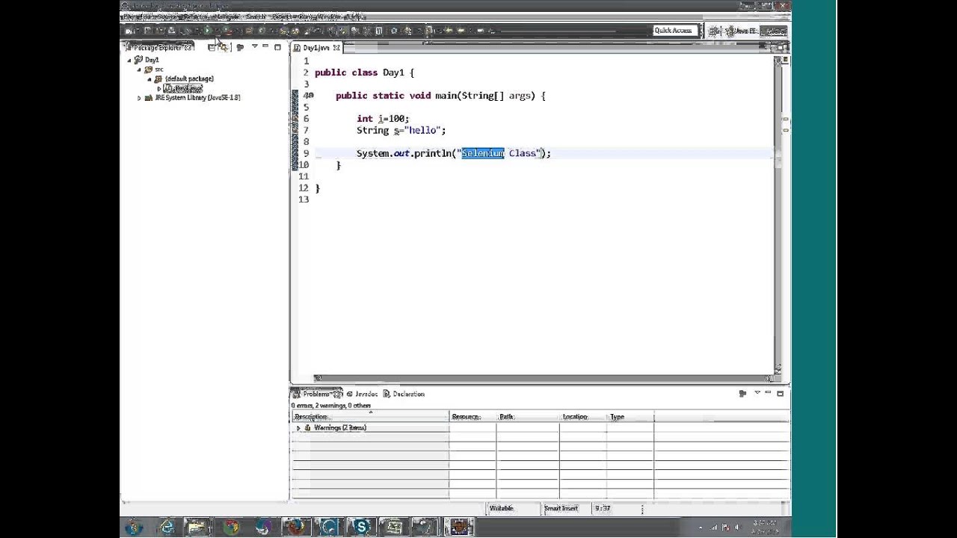Sort by Type column header
This screenshot has width=957, height=538.
pyautogui.click(x=630, y=416)
